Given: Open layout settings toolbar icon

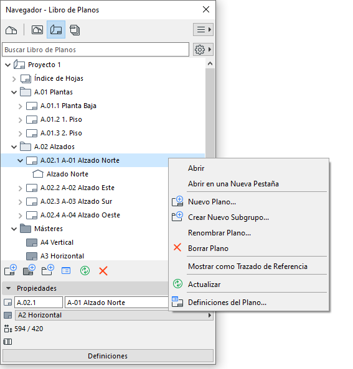Looking at the screenshot, I should (66, 271).
